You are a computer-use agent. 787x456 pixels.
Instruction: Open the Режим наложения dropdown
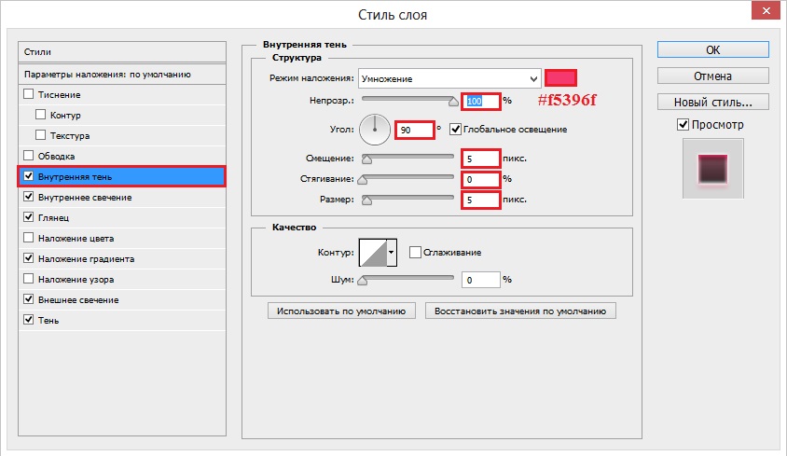pos(449,79)
